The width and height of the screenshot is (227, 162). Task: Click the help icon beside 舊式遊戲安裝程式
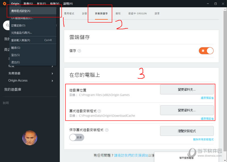(x=99, y=111)
